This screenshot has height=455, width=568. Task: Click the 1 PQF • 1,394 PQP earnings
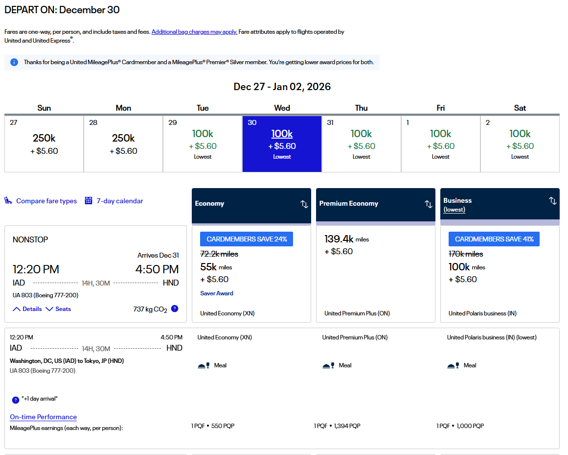tap(337, 426)
